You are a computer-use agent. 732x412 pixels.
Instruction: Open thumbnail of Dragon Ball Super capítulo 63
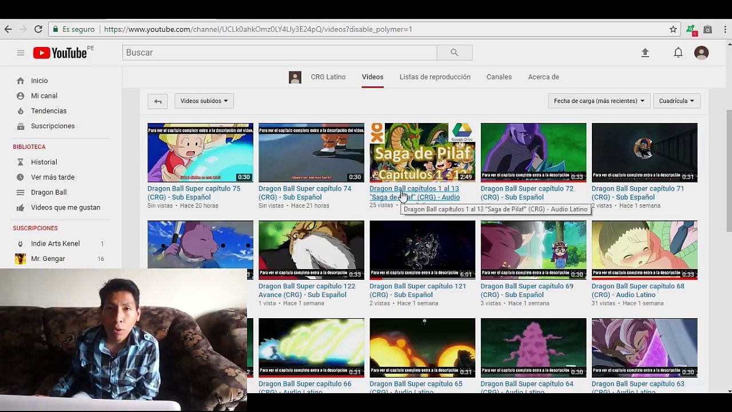645,348
